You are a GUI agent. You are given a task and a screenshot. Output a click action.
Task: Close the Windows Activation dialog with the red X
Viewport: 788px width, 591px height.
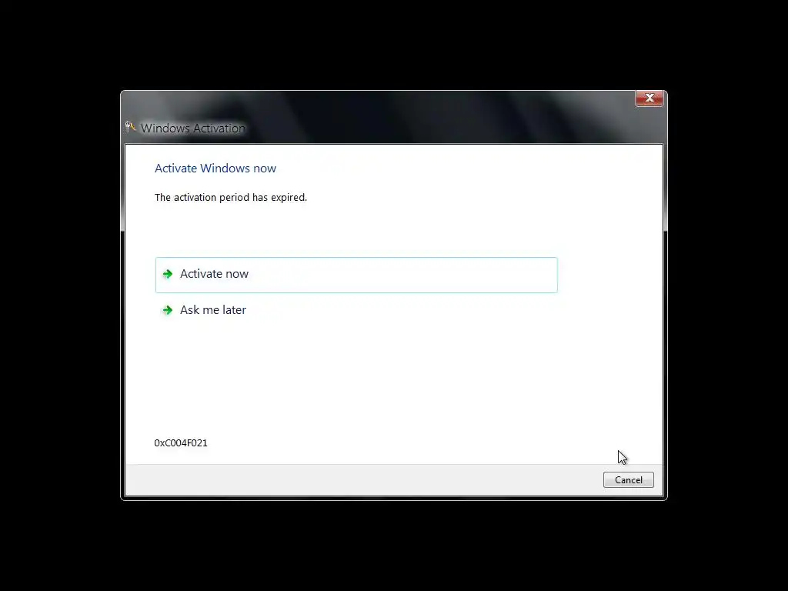point(649,98)
